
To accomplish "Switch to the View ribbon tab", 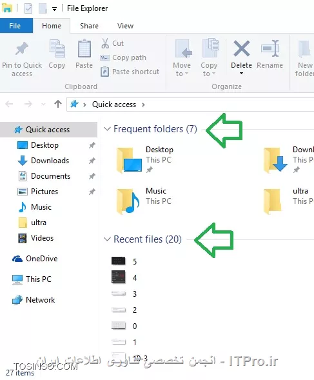I will pos(125,26).
